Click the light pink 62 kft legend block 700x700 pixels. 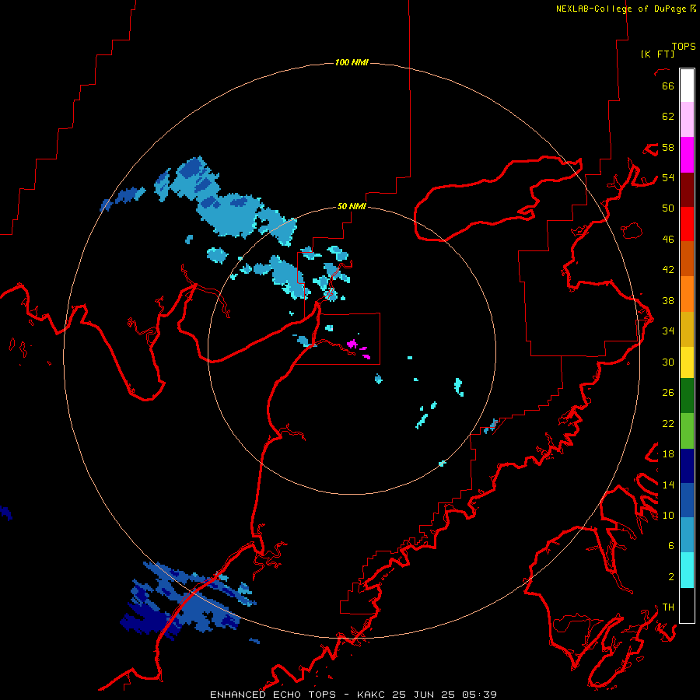(687, 120)
